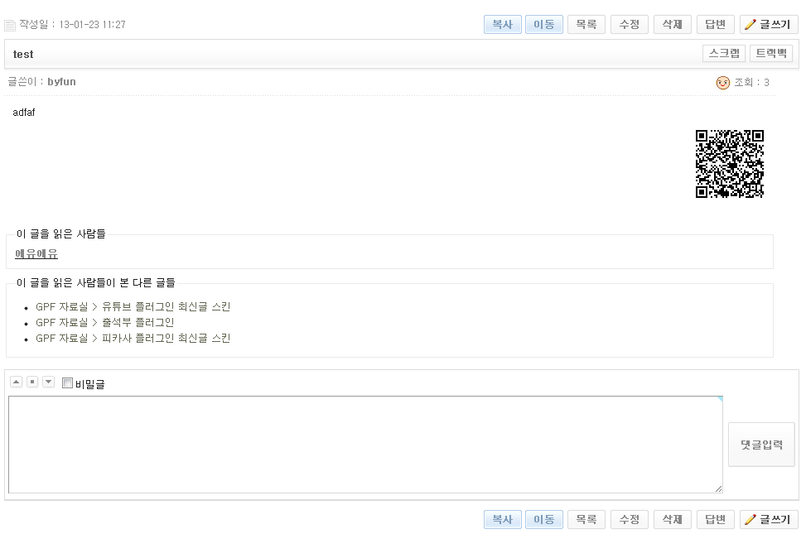The width and height of the screenshot is (806, 534).
Task: Toggle the 비밀글 checkbox
Action: click(x=67, y=382)
